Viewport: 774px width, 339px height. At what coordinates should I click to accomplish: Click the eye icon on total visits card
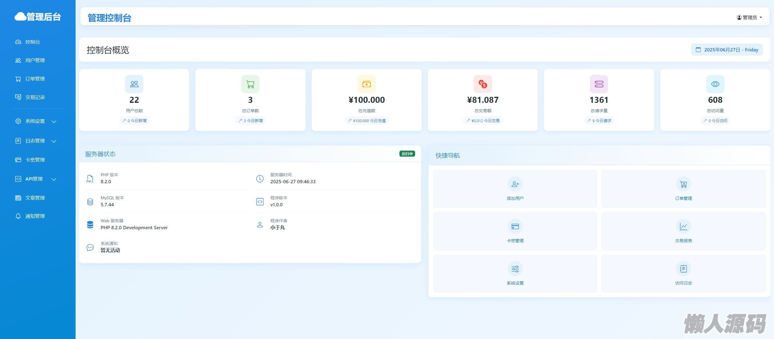pos(715,84)
